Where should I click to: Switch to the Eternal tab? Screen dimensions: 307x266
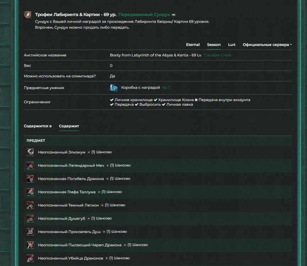pos(193,44)
